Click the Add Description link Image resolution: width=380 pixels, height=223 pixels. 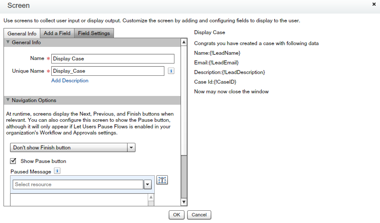coord(70,81)
